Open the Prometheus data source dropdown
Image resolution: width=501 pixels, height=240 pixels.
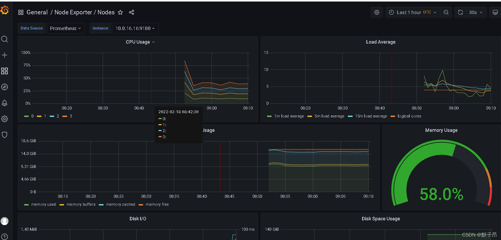pos(66,28)
